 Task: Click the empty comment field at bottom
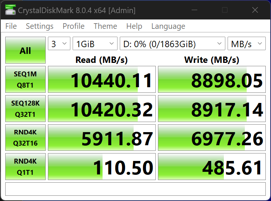point(135,189)
